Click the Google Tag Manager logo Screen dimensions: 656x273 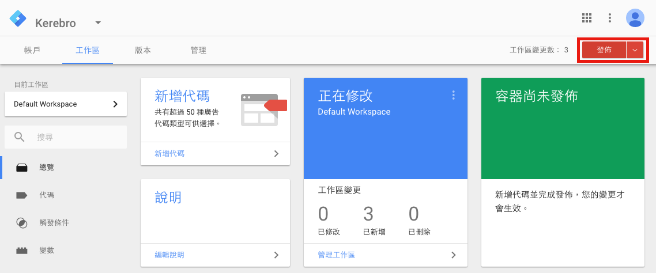(18, 19)
